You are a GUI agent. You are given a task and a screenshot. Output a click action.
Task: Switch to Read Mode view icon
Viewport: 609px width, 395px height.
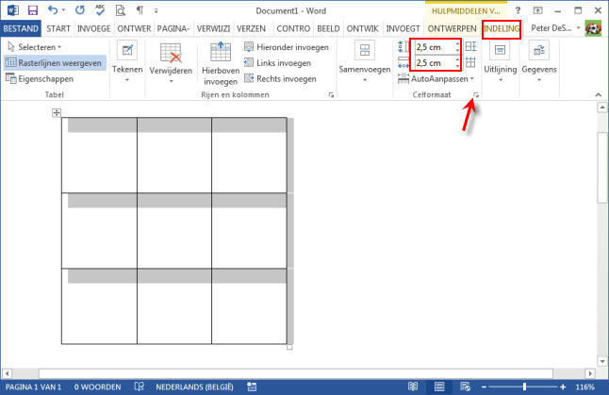tap(413, 387)
